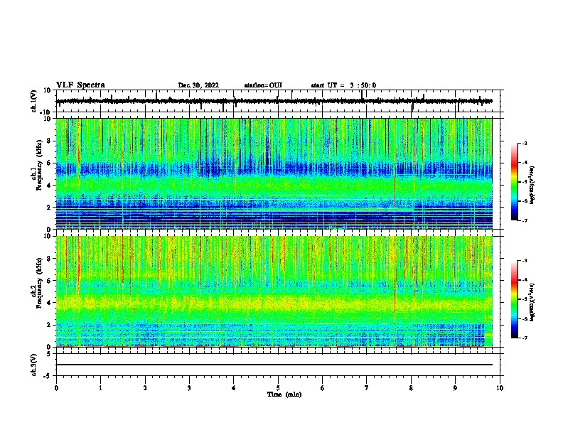Viewport: 563px width, 435px height.
Task: Click the ch.1 spectrogram plot
Action: pyautogui.click(x=274, y=173)
